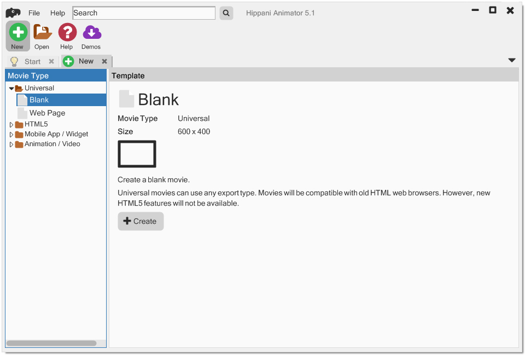Screen dimensions: 525x355
Task: Expand the HTML5 folder
Action: pyautogui.click(x=11, y=125)
